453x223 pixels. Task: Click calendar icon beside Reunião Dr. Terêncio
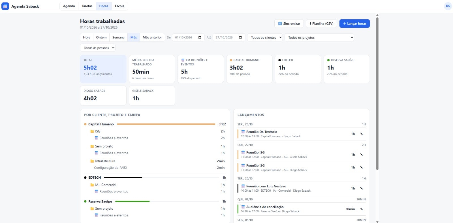243,132
